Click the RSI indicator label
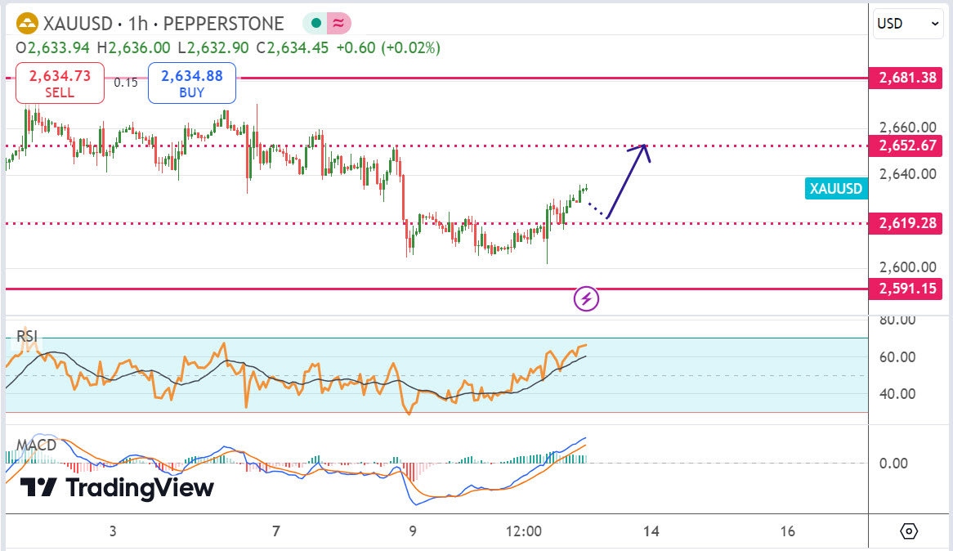The image size is (953, 551). (27, 336)
